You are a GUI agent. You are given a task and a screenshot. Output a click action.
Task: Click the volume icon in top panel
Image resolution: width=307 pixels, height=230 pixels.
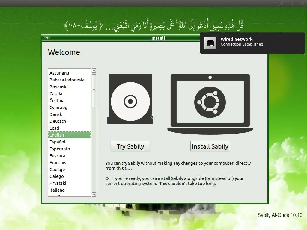[292, 3]
